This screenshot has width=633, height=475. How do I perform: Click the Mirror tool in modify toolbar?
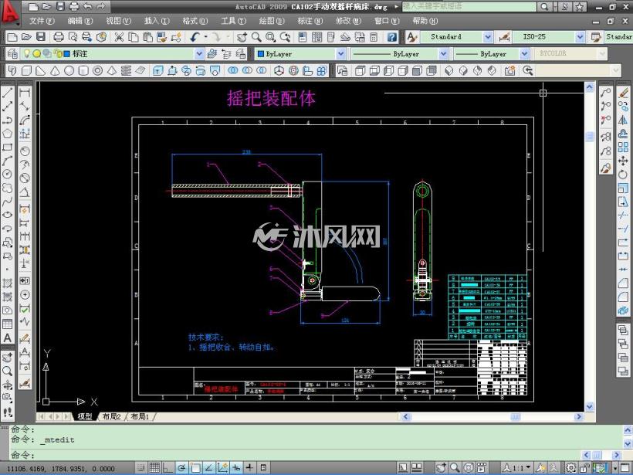coord(623,120)
